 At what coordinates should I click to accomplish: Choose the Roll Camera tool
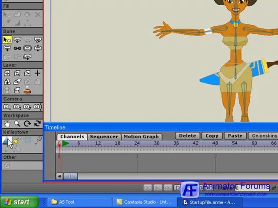click(27, 107)
